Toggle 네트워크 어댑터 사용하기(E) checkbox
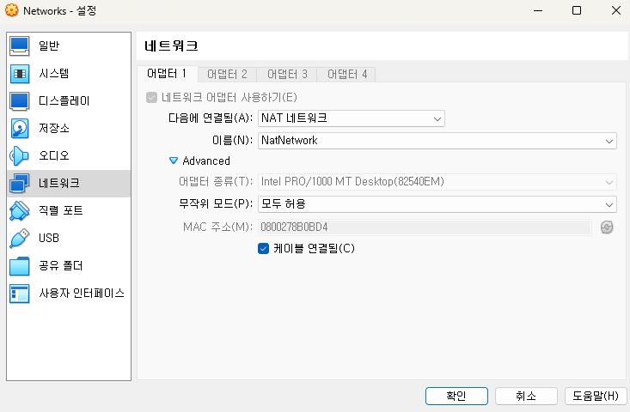 tap(151, 98)
